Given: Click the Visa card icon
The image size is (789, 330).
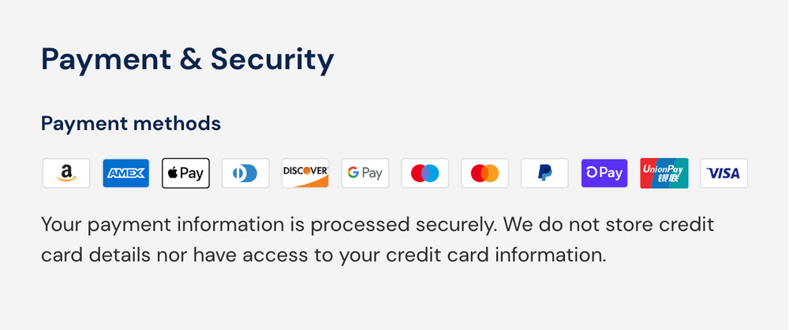Looking at the screenshot, I should (x=724, y=173).
